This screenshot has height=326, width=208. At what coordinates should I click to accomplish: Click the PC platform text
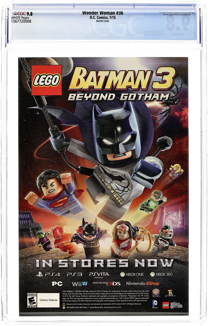57,284
